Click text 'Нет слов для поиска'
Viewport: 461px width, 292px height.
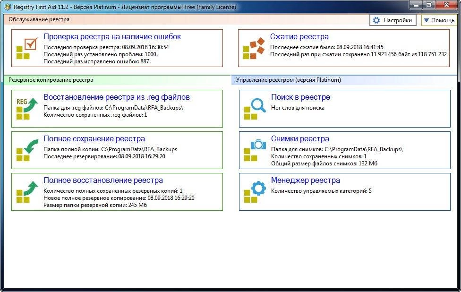point(298,108)
